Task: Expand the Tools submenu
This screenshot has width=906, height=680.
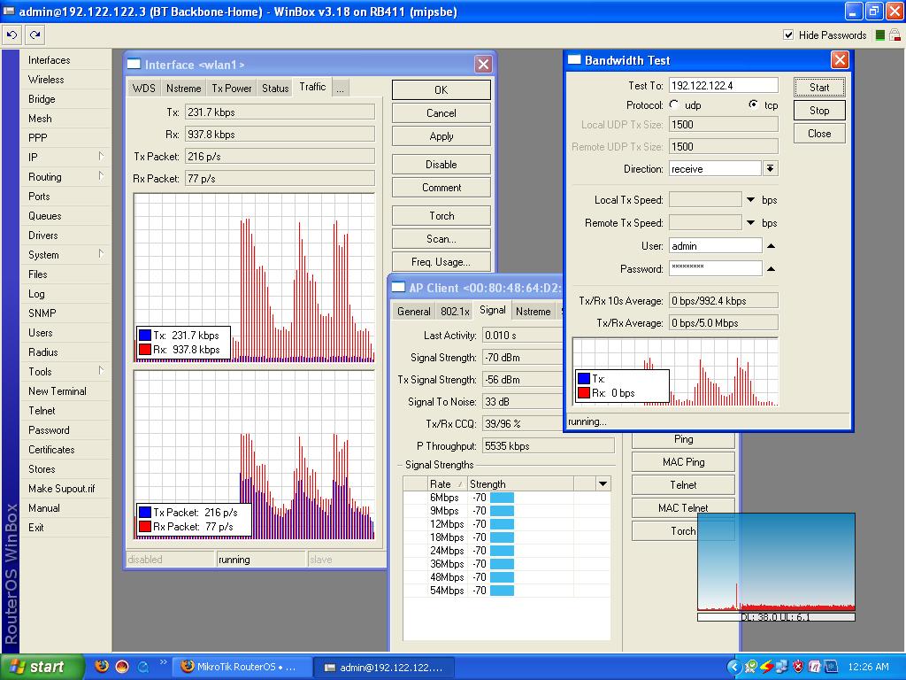Action: (x=101, y=371)
